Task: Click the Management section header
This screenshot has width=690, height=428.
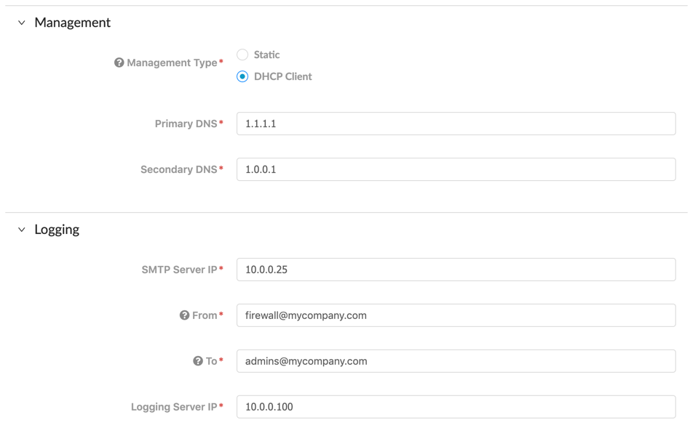Action: coord(72,23)
